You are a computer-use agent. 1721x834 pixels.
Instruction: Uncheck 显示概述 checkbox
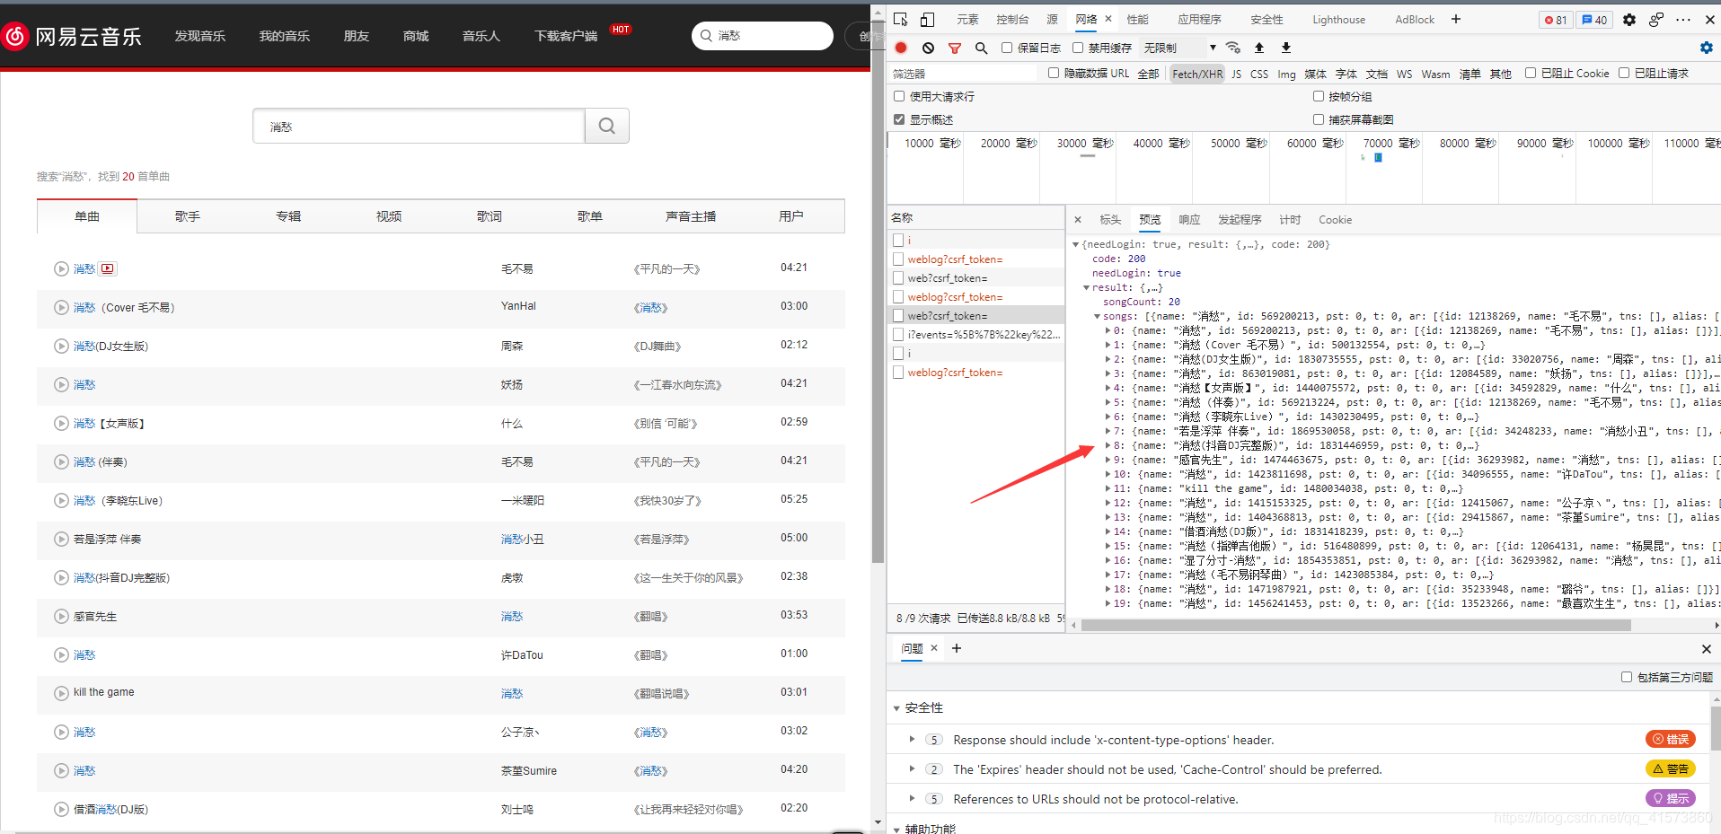pos(899,119)
